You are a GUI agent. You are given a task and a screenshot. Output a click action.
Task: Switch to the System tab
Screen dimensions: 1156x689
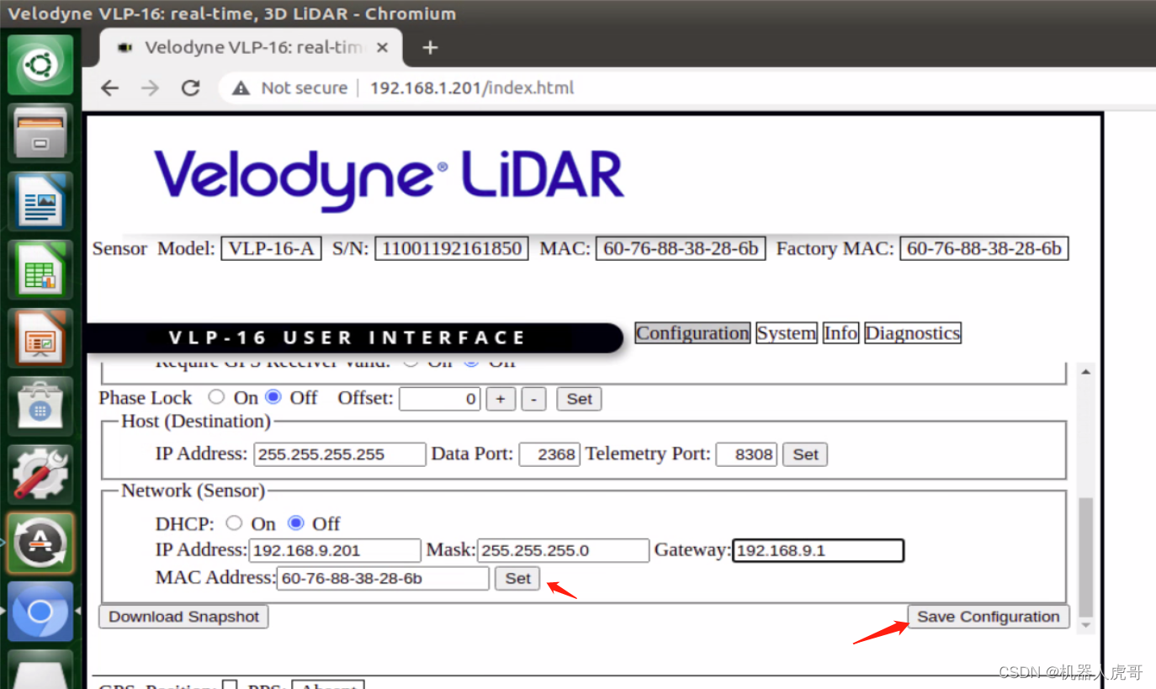coord(786,333)
